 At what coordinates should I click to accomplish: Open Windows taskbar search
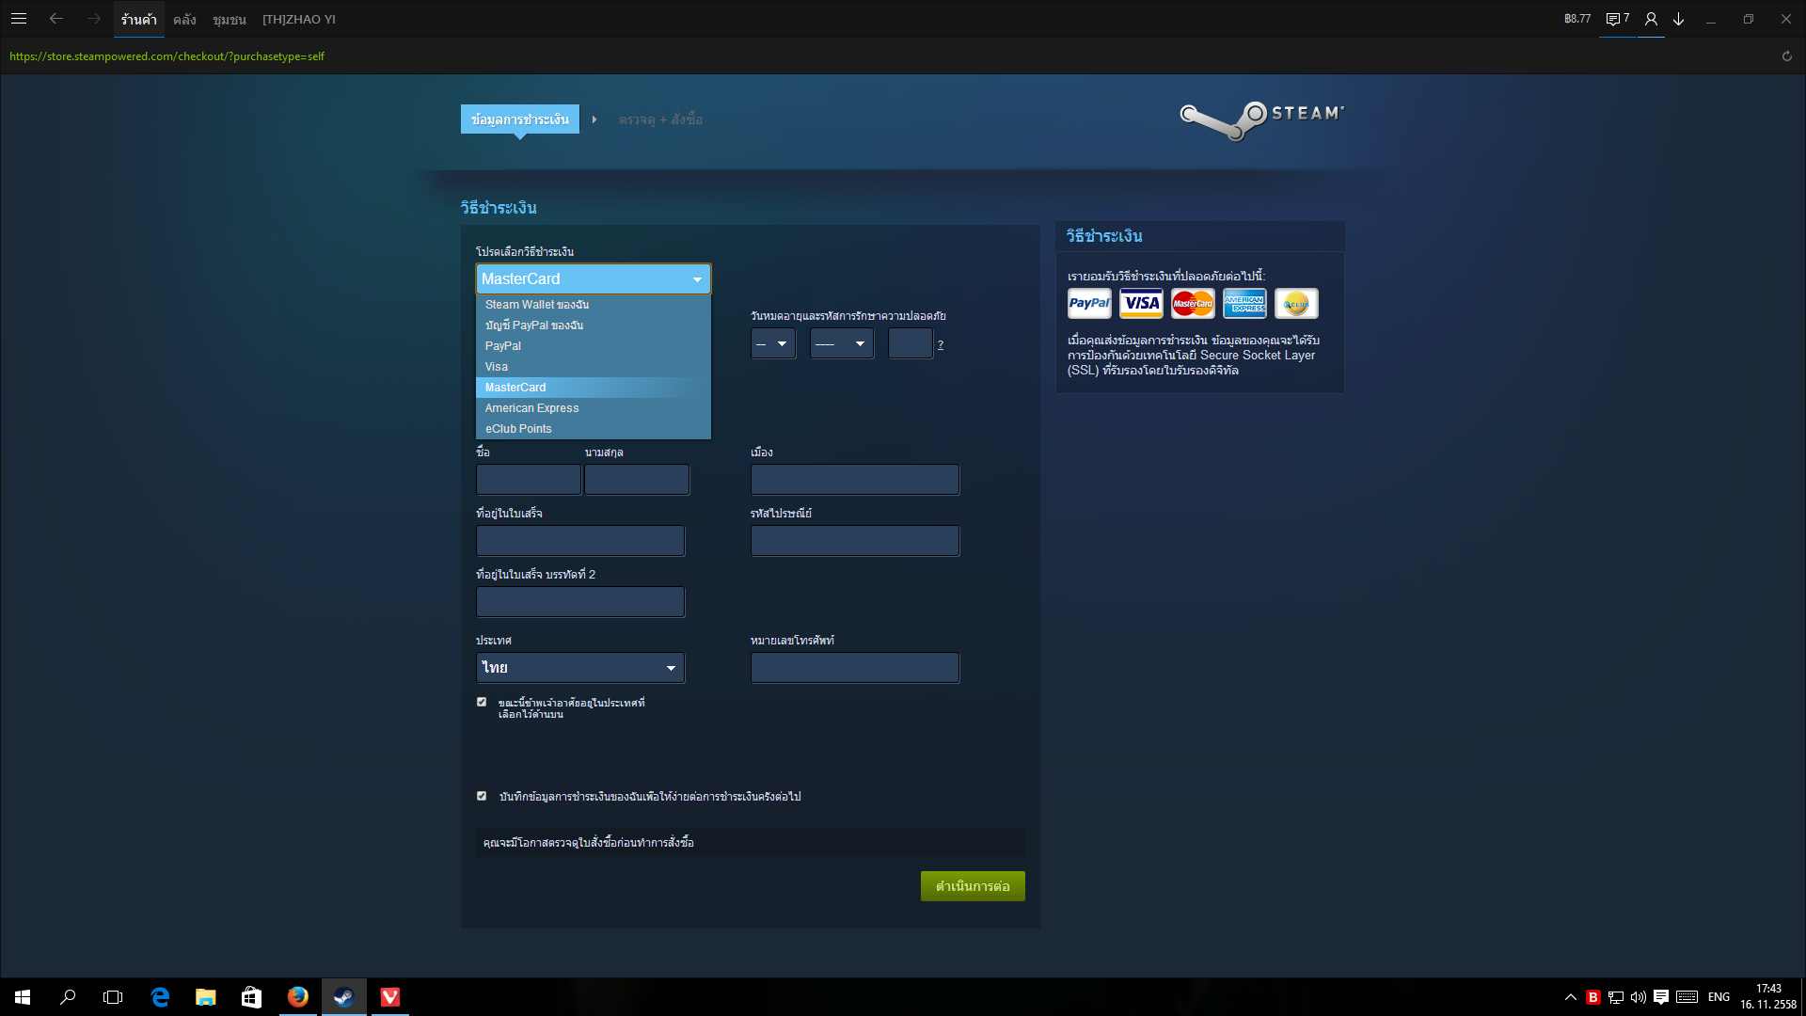(68, 997)
